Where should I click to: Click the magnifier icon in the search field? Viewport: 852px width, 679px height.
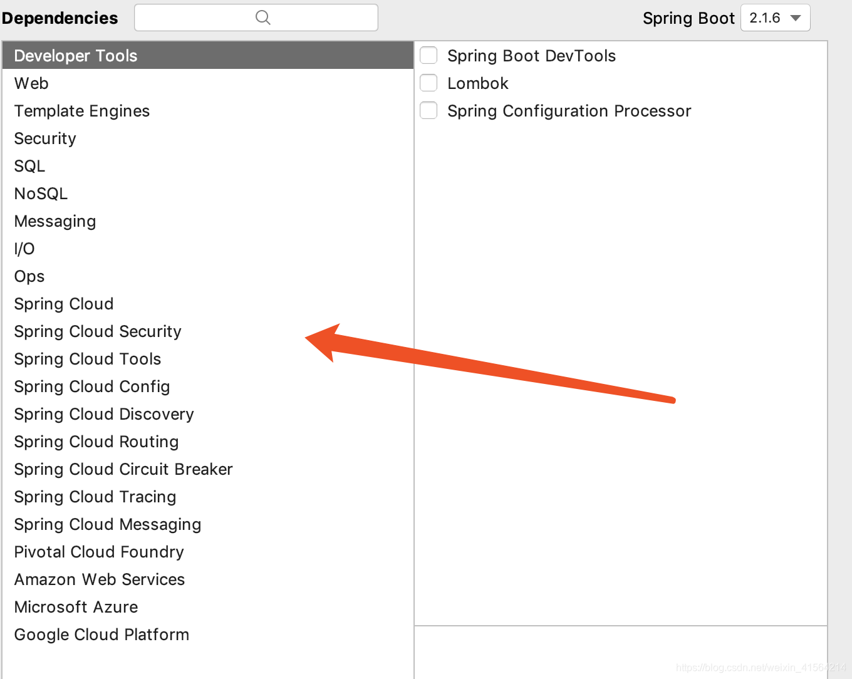coord(263,18)
